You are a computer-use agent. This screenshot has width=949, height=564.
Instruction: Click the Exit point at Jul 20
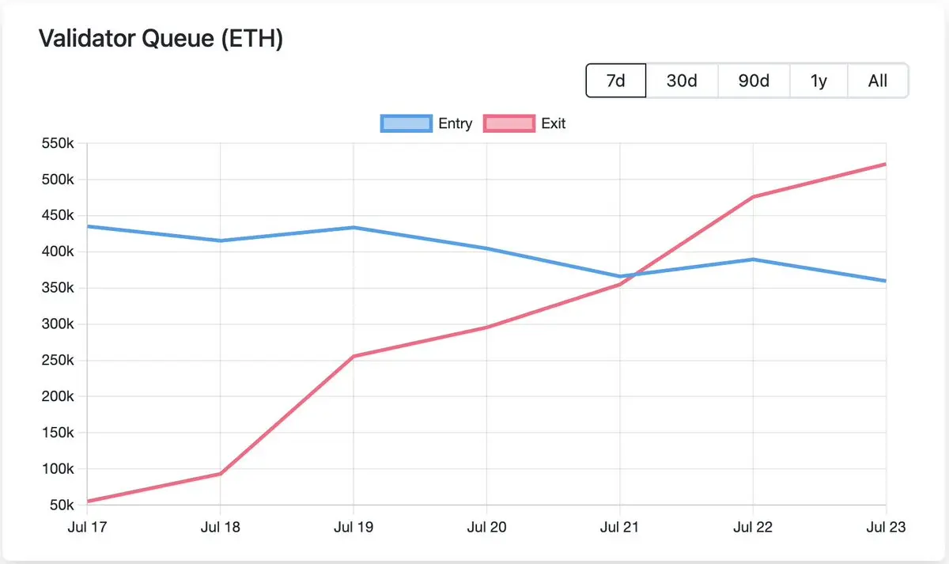pos(486,327)
